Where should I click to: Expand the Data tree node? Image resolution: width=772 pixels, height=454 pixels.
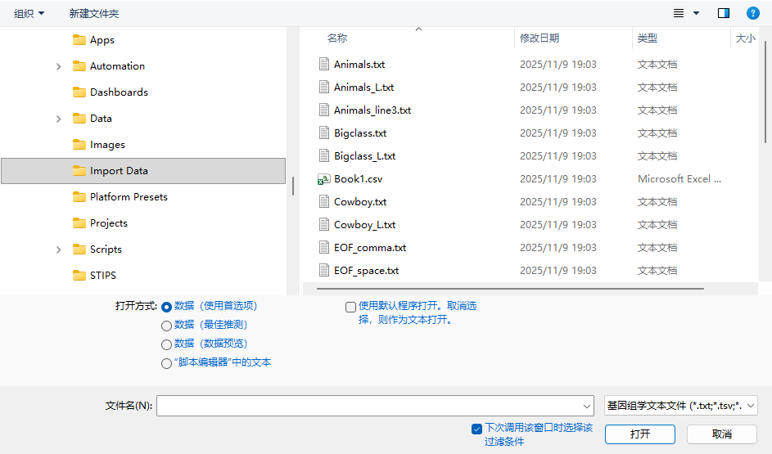pyautogui.click(x=59, y=119)
